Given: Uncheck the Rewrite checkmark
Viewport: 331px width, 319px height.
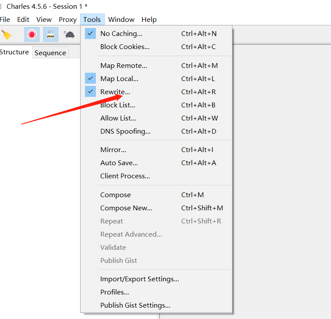Looking at the screenshot, I should tap(90, 92).
